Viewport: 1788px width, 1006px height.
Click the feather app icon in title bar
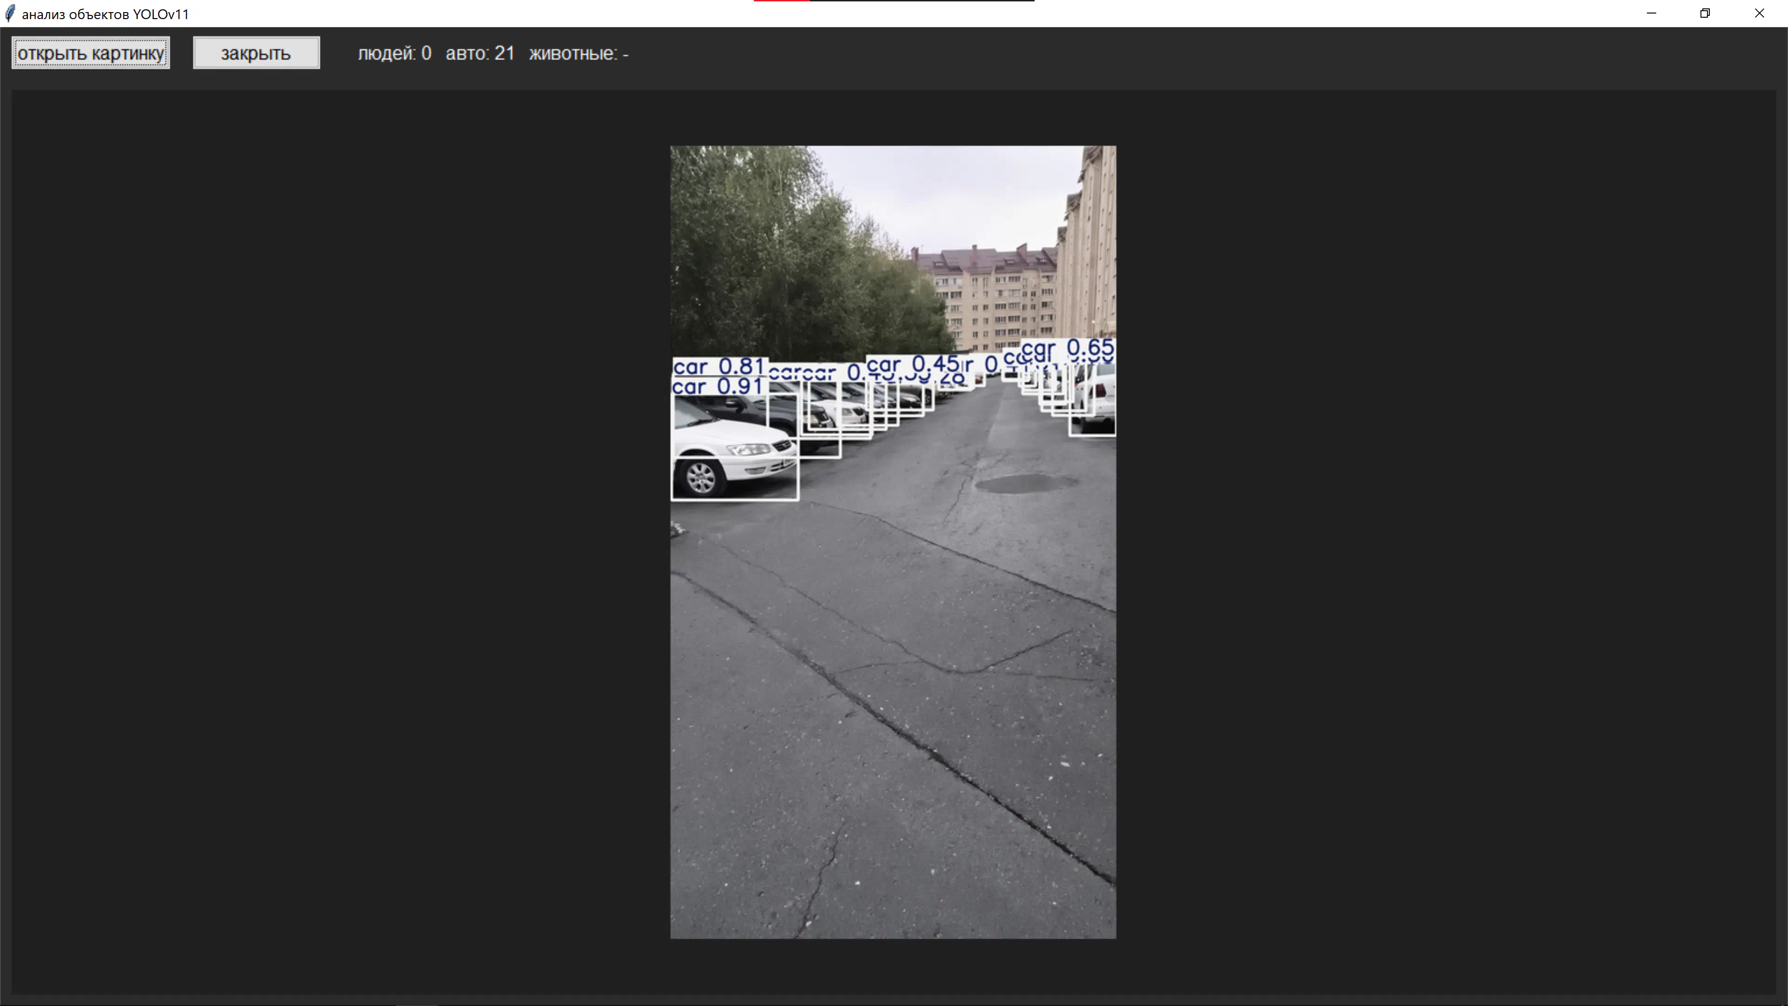(x=10, y=14)
